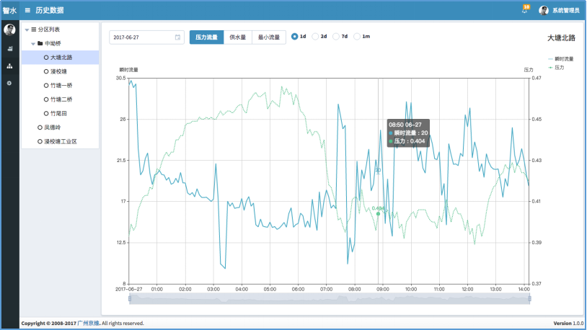587x330 pixels.
Task: Click the calendar icon in date field
Action: [177, 37]
